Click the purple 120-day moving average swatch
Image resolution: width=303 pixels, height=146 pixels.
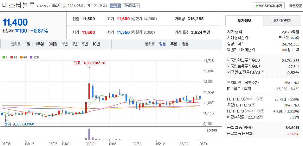pos(31,58)
